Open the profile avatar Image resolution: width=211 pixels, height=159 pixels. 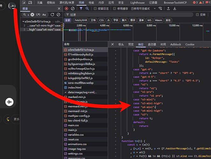coord(12,6)
